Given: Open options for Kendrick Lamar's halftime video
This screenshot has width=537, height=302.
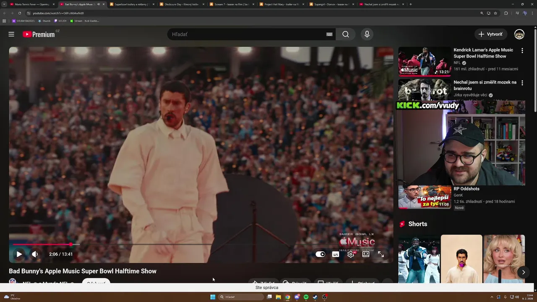Looking at the screenshot, I should pos(522,51).
